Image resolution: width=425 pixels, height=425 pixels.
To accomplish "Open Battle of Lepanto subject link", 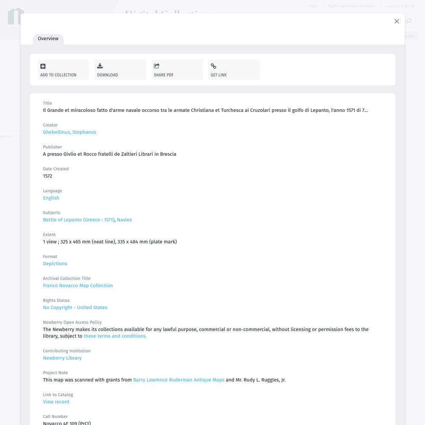I will [x=79, y=220].
